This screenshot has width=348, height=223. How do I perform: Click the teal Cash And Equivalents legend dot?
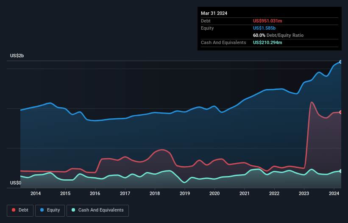point(73,210)
